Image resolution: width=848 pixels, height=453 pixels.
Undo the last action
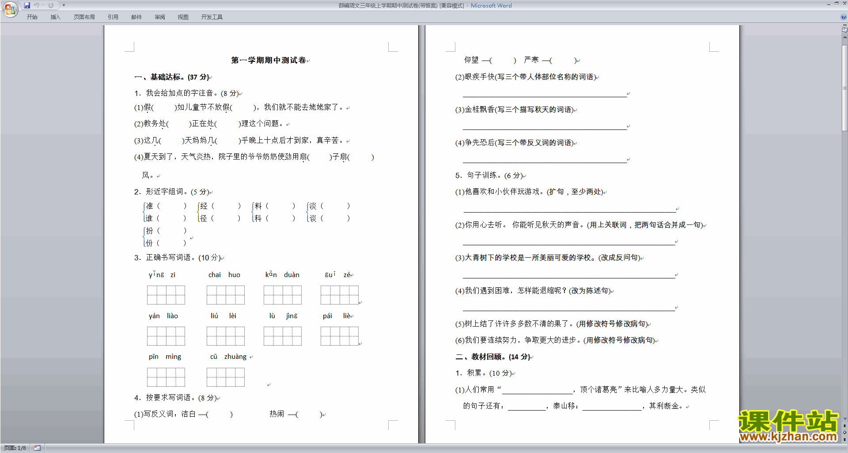37,5
